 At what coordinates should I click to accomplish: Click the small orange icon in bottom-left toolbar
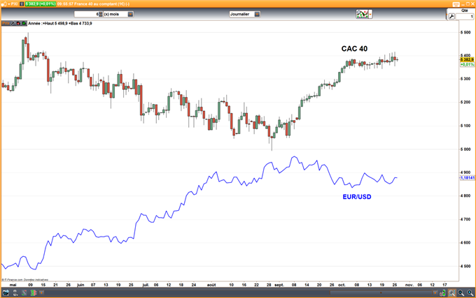click(x=42, y=292)
